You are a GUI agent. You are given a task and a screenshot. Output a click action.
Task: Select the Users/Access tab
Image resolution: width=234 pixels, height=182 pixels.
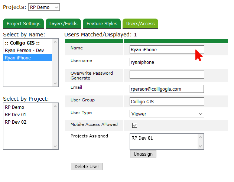coord(140,24)
